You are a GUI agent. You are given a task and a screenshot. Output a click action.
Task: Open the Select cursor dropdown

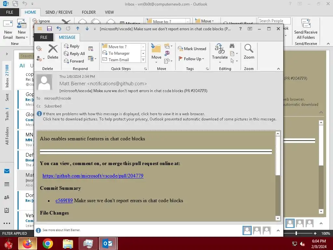tap(234, 61)
